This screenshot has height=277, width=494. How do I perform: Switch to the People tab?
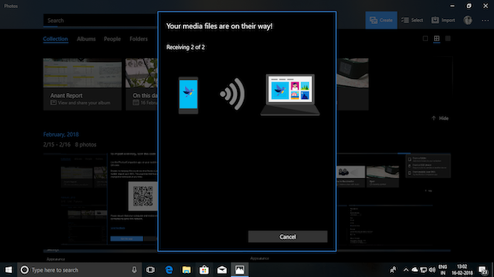[112, 39]
